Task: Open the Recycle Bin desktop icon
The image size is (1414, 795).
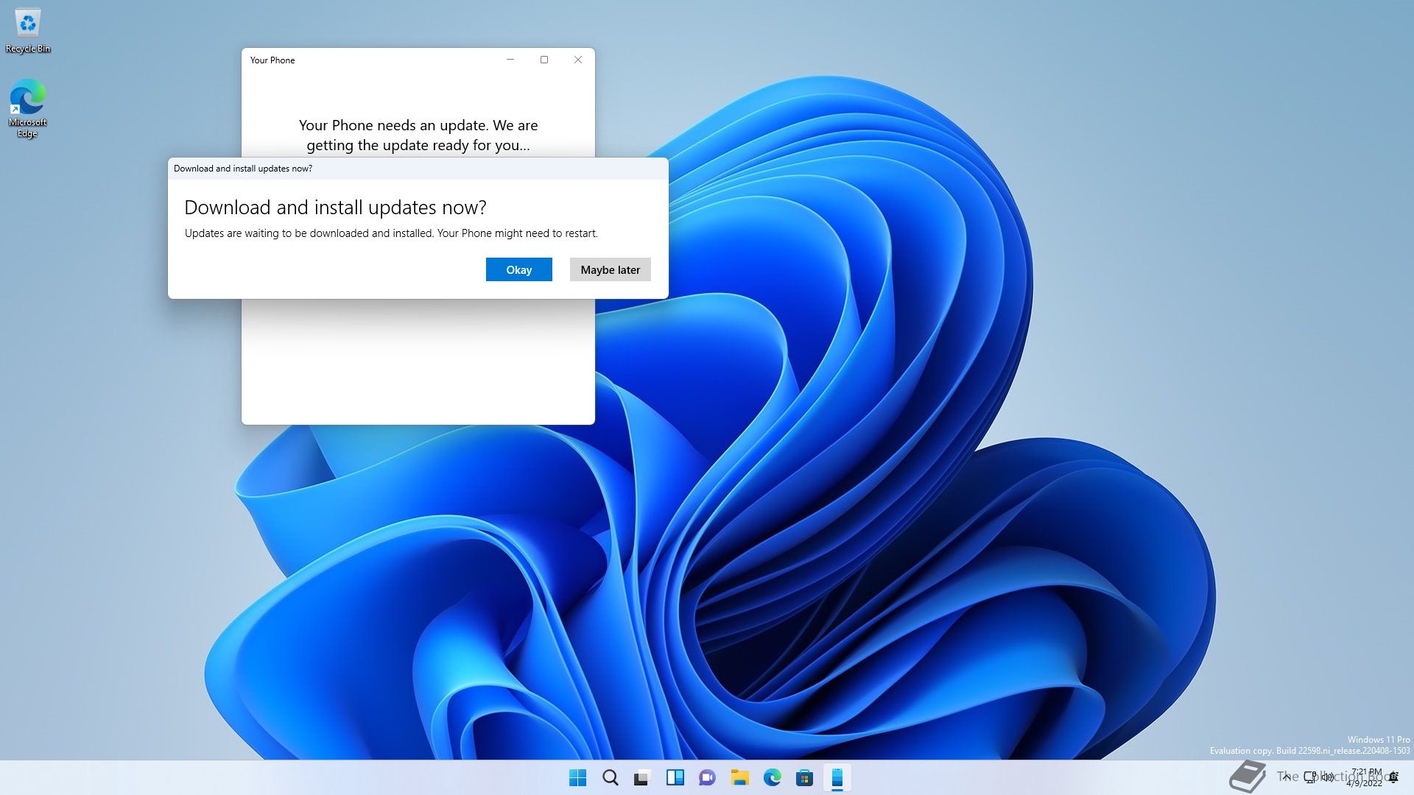Action: [x=28, y=31]
